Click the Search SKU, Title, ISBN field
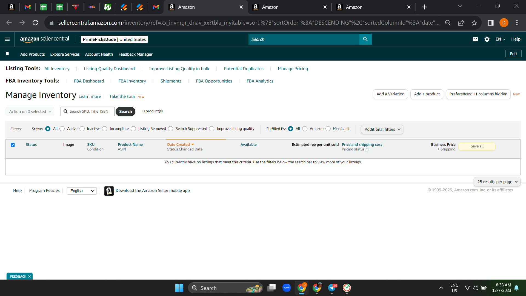This screenshot has height=296, width=526. point(88,112)
